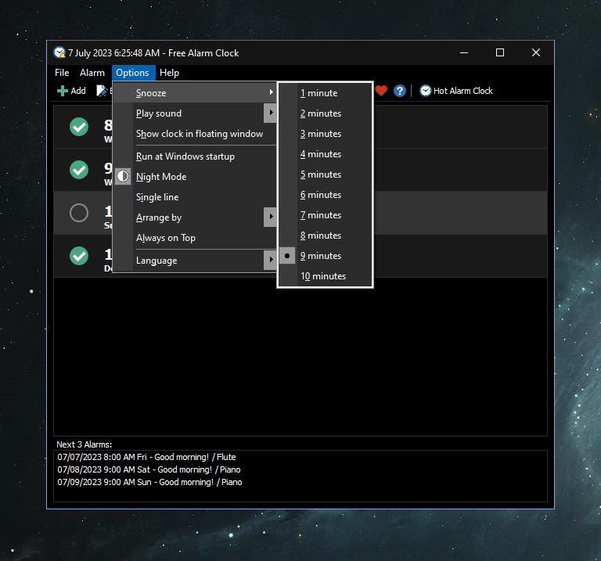The height and width of the screenshot is (561, 601).
Task: Select 1 minute snooze
Action: click(x=325, y=93)
